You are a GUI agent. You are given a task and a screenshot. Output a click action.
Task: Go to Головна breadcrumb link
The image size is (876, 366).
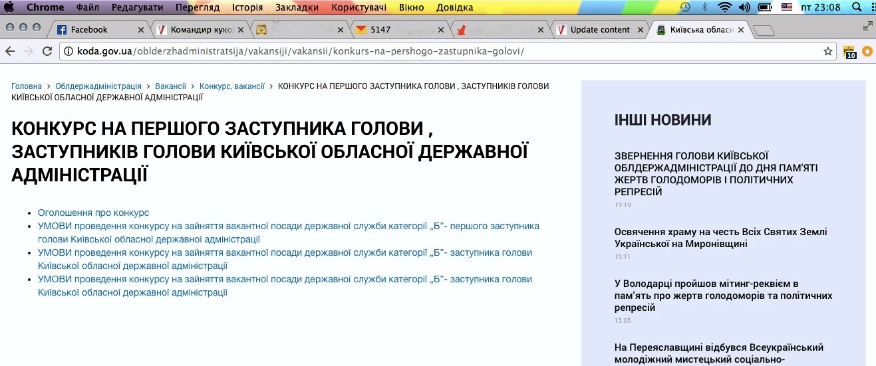pos(27,86)
